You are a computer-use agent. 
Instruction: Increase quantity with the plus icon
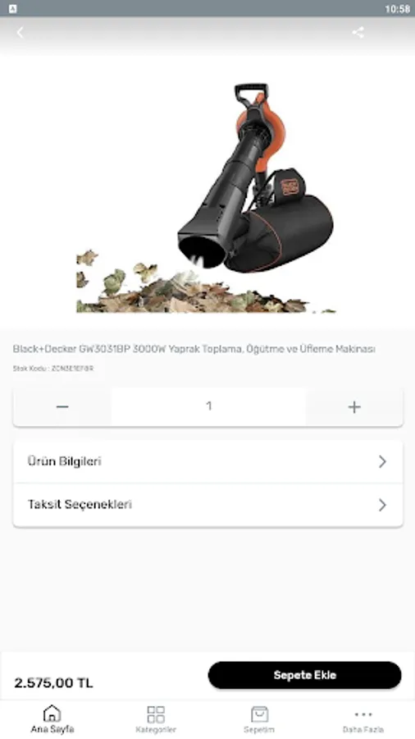[354, 406]
